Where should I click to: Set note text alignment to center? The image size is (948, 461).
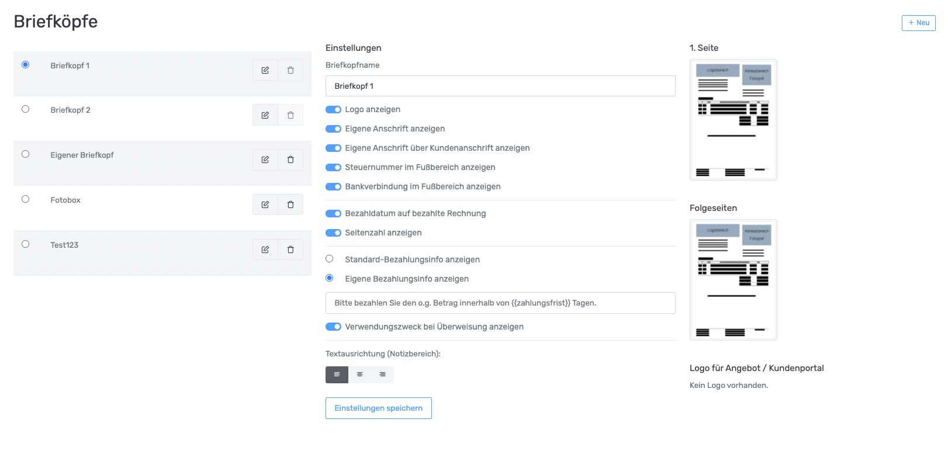359,375
